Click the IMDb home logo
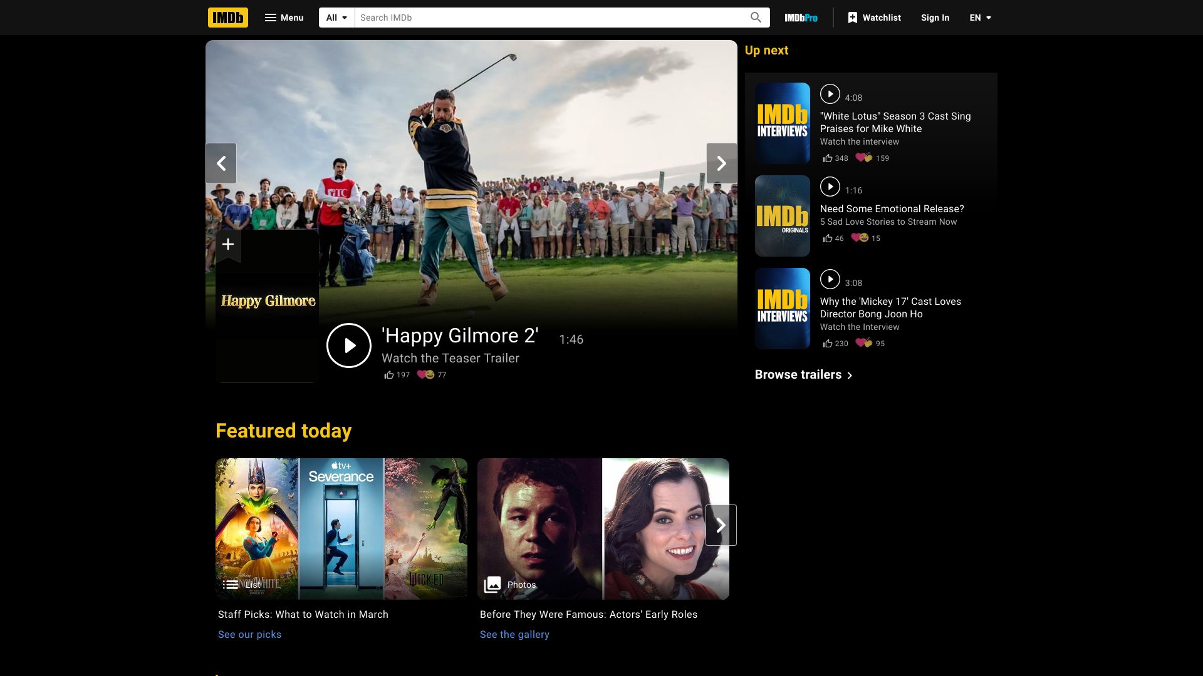This screenshot has height=676, width=1203. click(x=227, y=18)
